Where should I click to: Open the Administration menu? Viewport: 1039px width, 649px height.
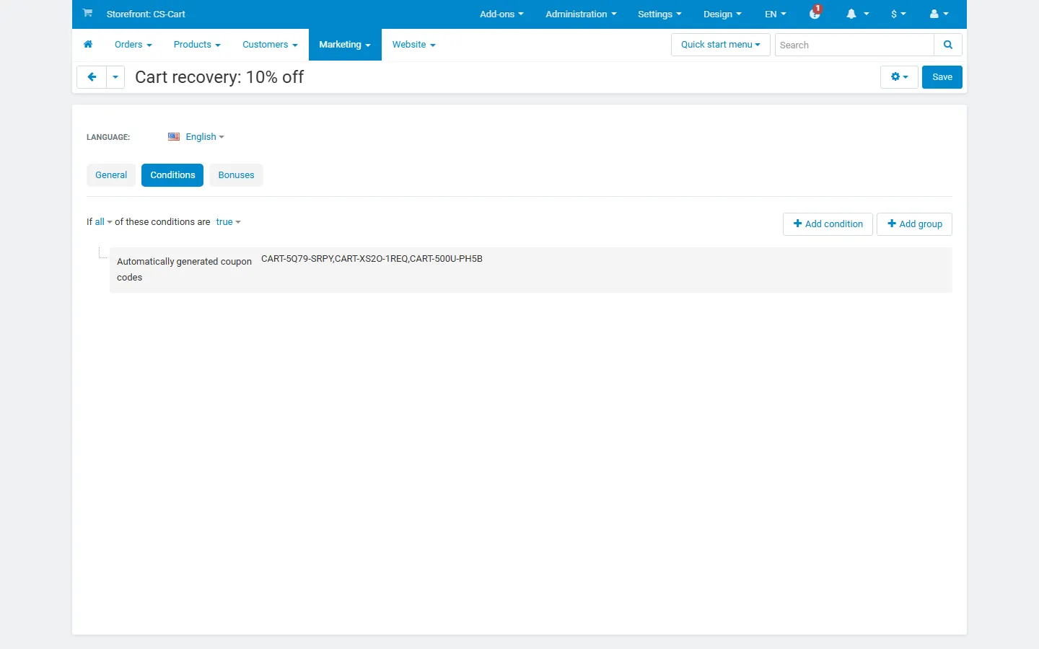(x=581, y=14)
